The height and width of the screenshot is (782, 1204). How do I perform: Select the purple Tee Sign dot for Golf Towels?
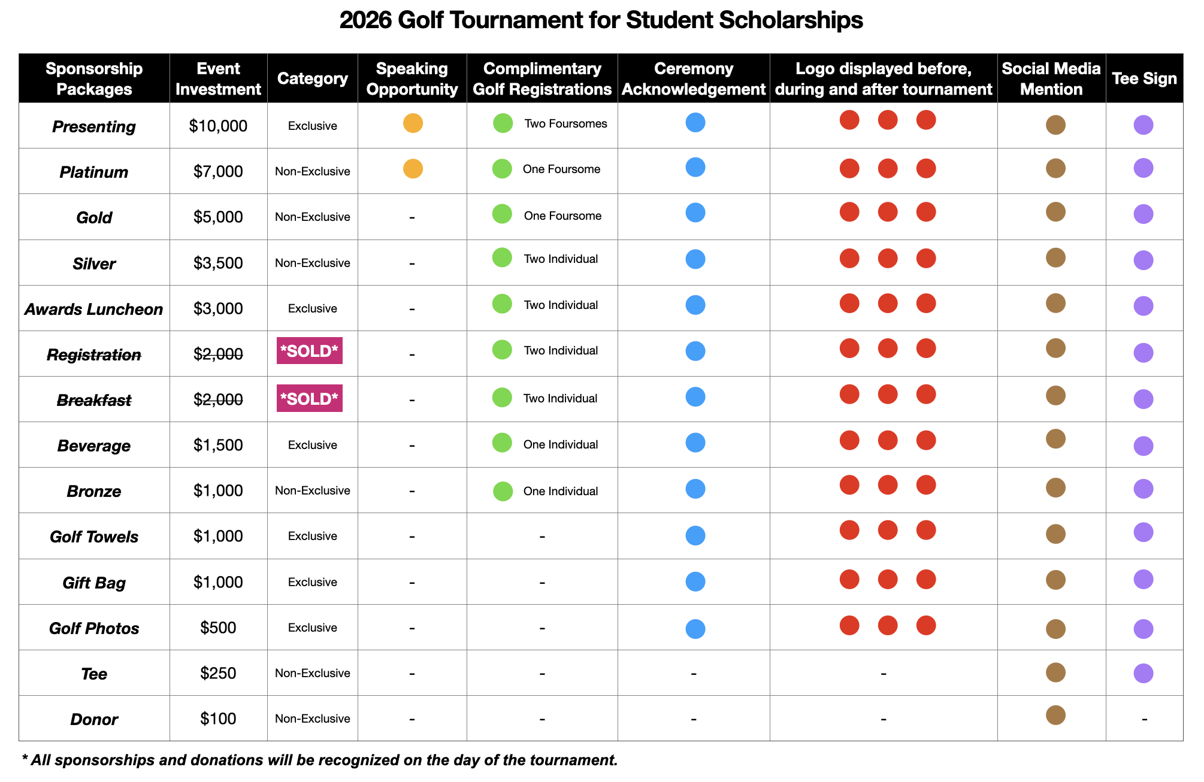[x=1143, y=532]
